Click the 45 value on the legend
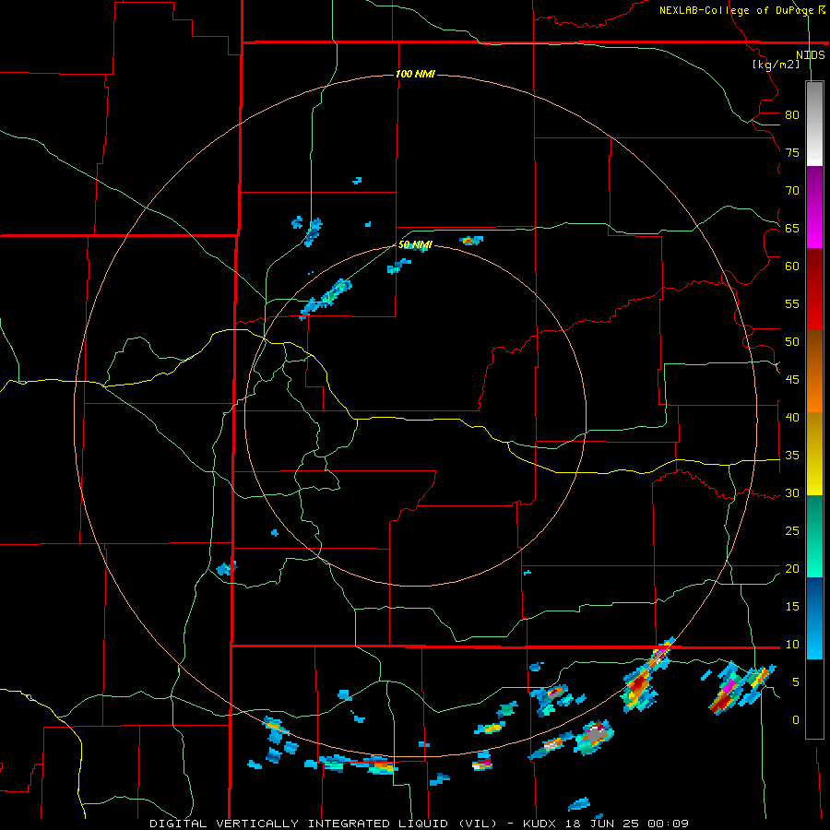The height and width of the screenshot is (830, 830). [792, 380]
